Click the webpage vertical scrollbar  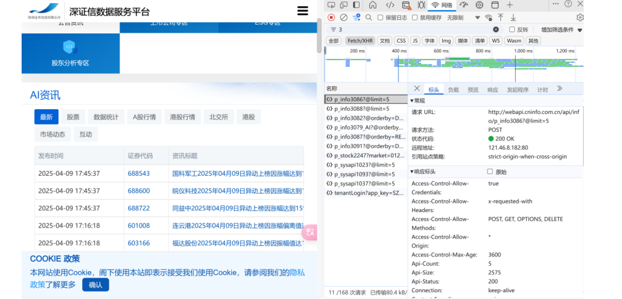click(x=319, y=35)
